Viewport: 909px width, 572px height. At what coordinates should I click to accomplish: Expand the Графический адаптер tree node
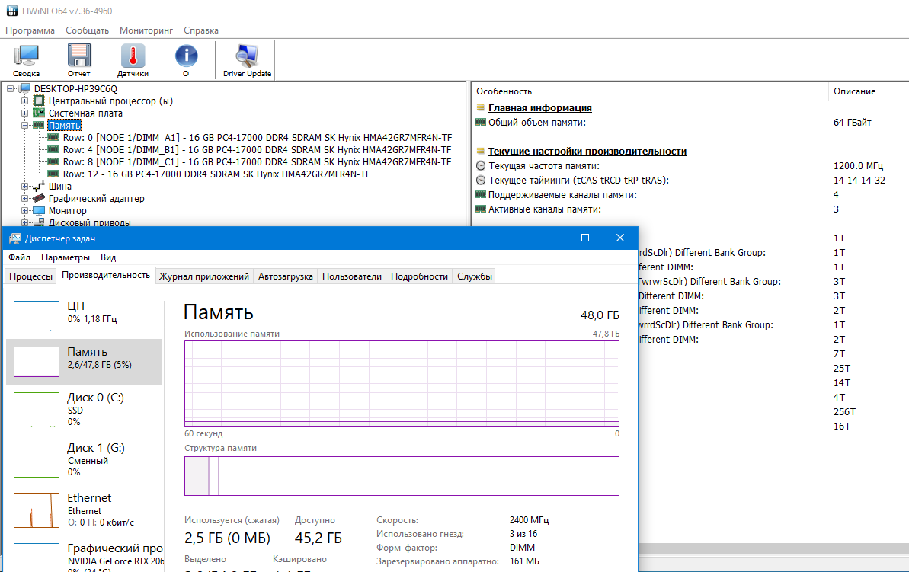25,198
